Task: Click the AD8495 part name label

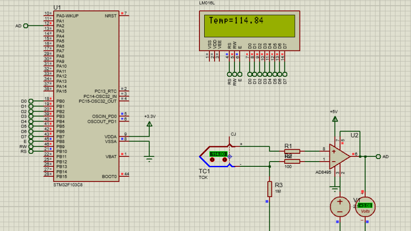Action: point(323,172)
